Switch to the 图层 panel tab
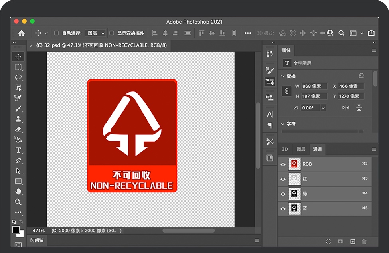The image size is (389, 253). [x=301, y=149]
